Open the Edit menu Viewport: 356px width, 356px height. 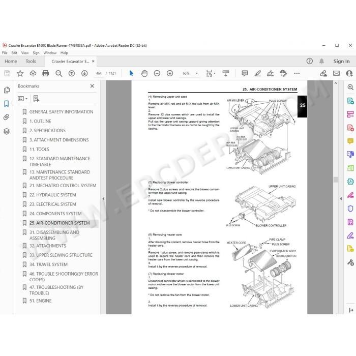point(14,53)
